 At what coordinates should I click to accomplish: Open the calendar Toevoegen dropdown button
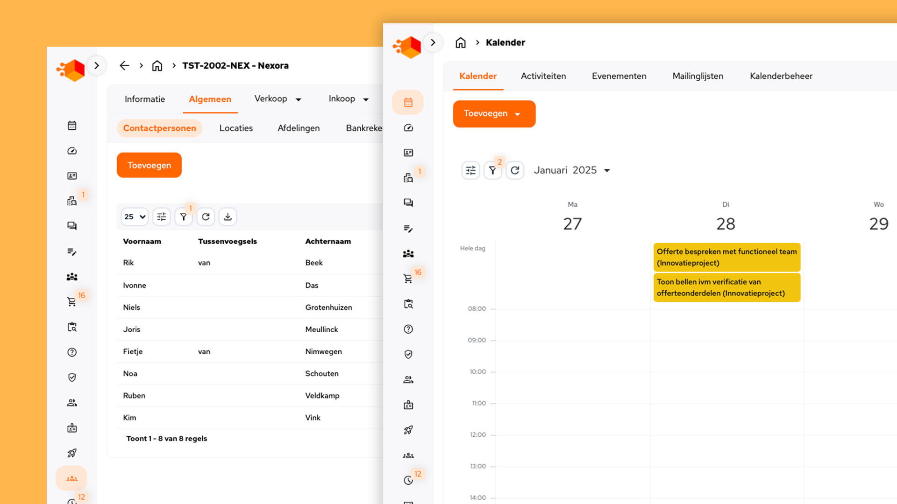(x=494, y=114)
